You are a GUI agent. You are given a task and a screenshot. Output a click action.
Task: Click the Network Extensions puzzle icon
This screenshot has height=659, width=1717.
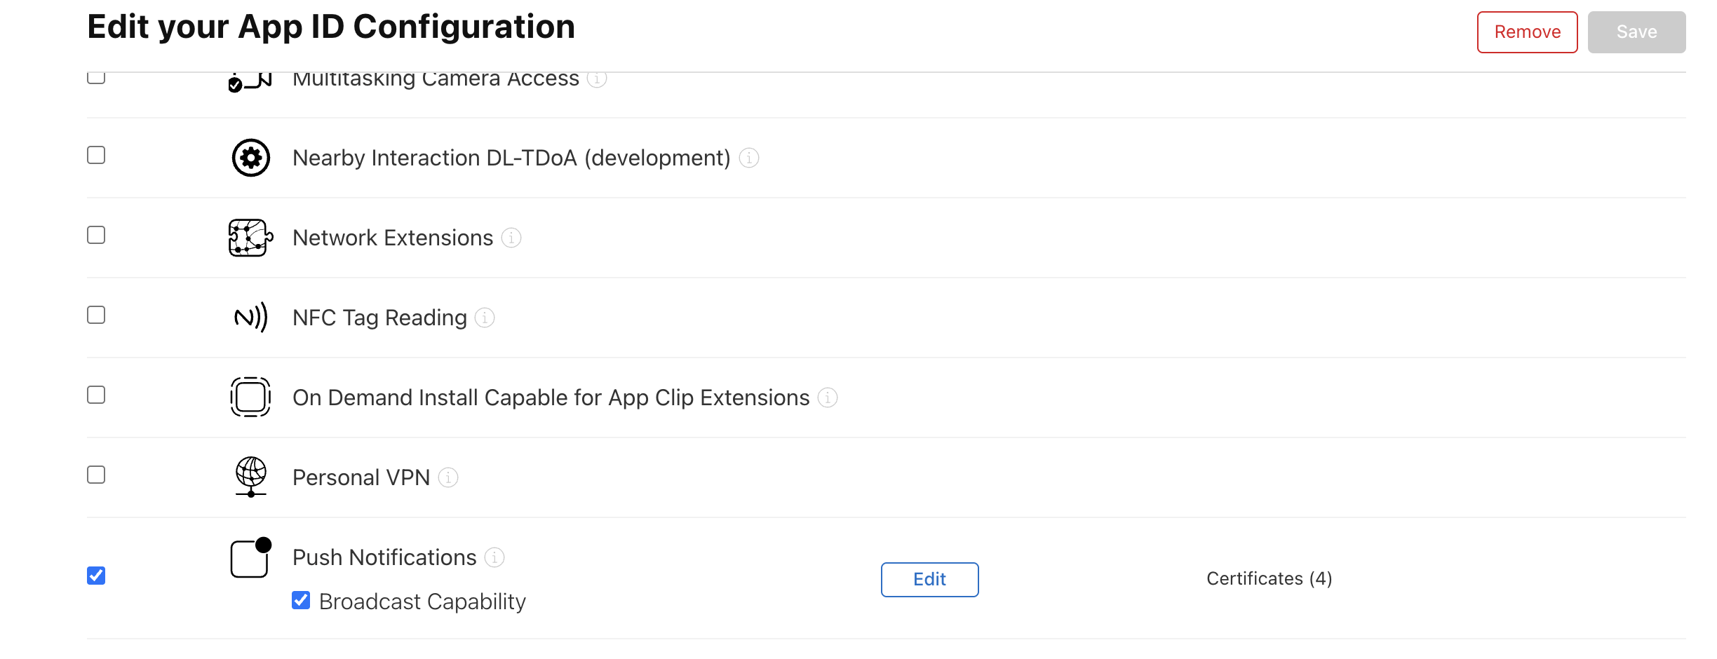[248, 238]
